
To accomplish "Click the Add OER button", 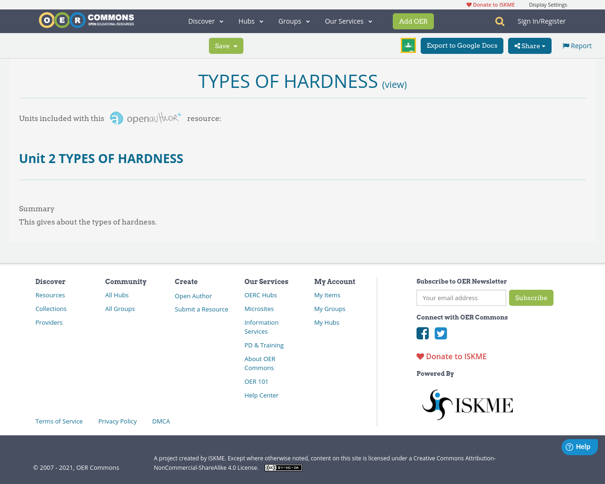I will click(x=413, y=21).
